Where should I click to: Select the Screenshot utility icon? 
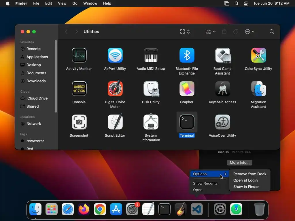79,122
